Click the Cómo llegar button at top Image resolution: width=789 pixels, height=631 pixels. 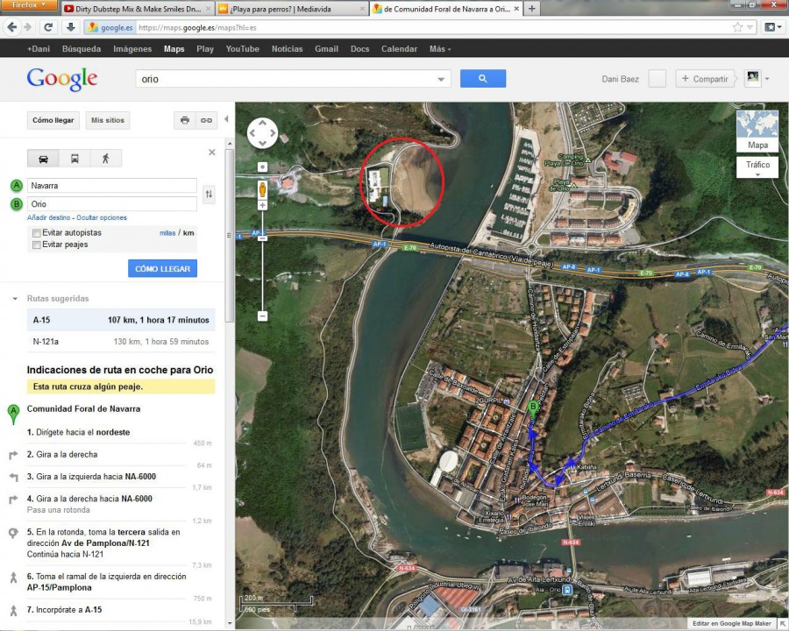click(x=53, y=120)
